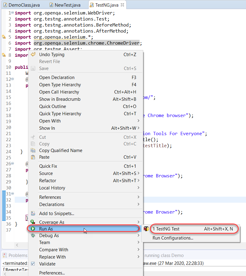This screenshot has height=276, width=246.
Task: Collapse the fold marker at line 26
Action: 12,163
